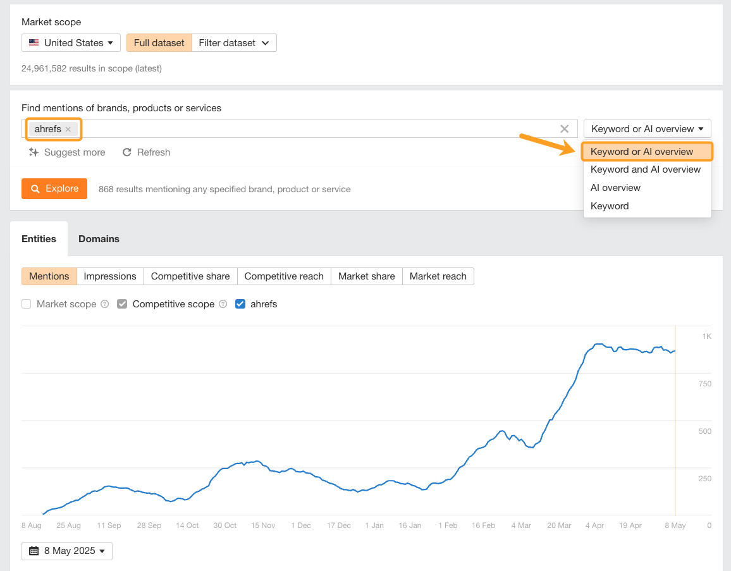731x571 pixels.
Task: Switch to the Domains tab
Action: (99, 238)
